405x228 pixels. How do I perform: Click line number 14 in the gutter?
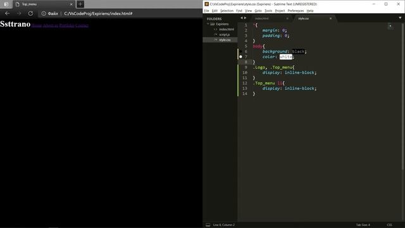pyautogui.click(x=245, y=94)
